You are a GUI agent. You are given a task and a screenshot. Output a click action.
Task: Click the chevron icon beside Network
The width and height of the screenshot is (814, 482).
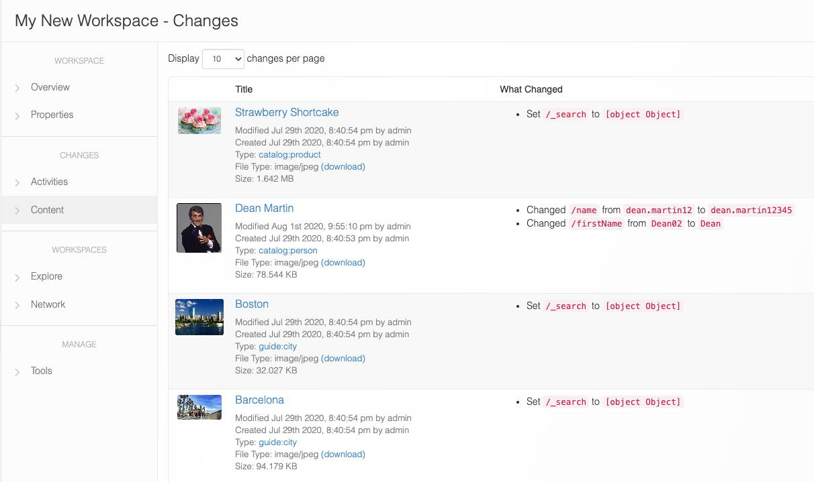(17, 305)
